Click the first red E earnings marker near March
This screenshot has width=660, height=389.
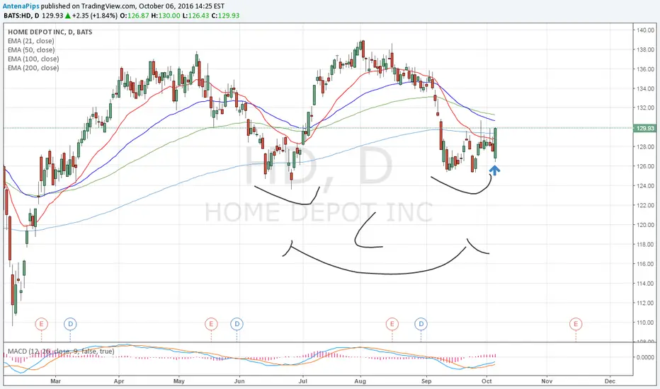[x=41, y=324]
